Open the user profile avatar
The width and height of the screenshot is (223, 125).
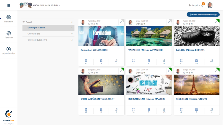(210, 5)
